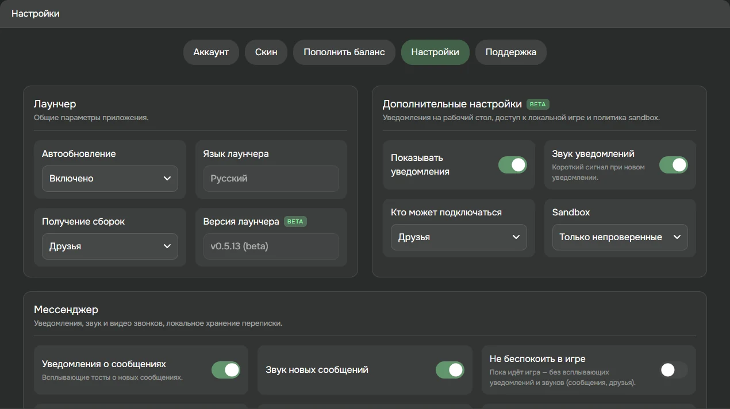730x409 pixels.
Task: Click the Настройки window title
Action: (x=36, y=13)
